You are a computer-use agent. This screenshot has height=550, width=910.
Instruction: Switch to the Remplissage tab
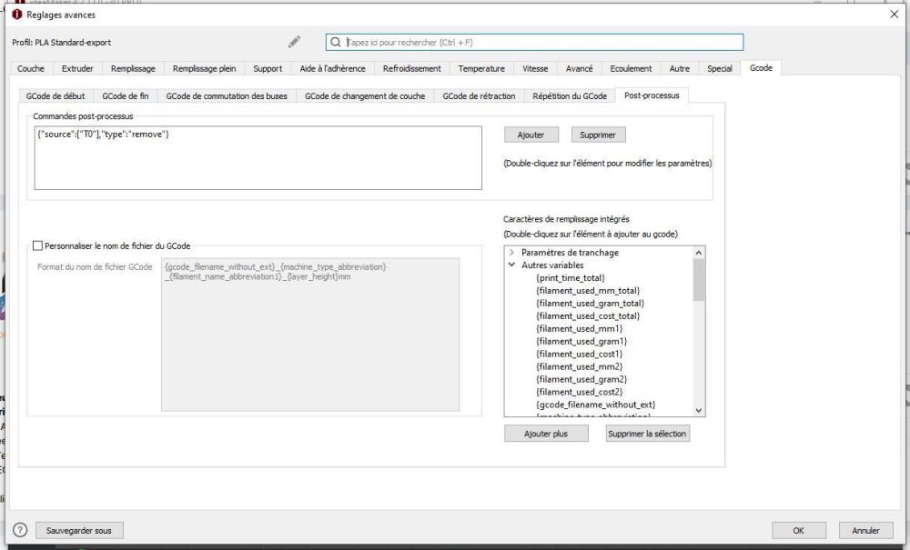(x=133, y=68)
